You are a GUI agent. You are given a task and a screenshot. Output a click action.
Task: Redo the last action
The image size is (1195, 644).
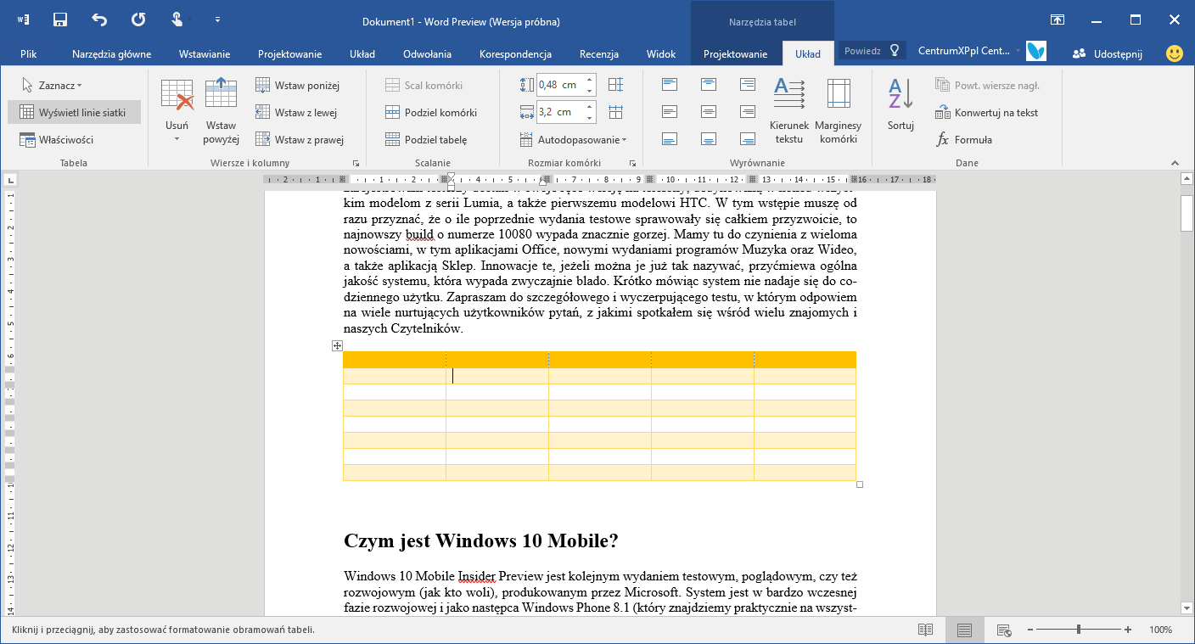tap(138, 20)
